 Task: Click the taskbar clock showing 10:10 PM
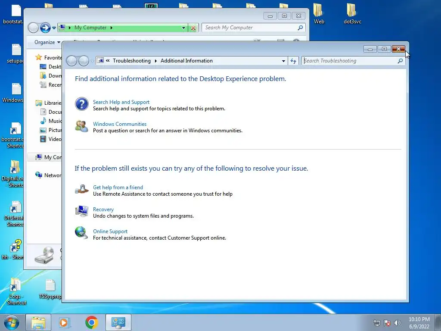(419, 322)
